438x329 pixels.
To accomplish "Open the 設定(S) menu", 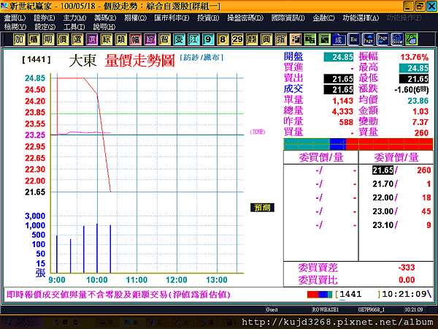I will coord(45,27).
